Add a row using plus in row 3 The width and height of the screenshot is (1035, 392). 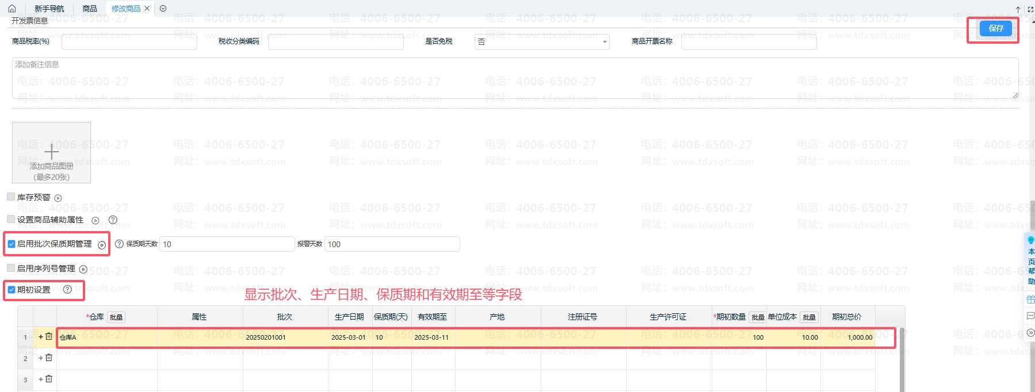click(x=41, y=379)
